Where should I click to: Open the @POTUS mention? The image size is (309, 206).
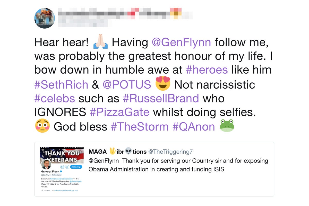pyautogui.click(x=127, y=84)
